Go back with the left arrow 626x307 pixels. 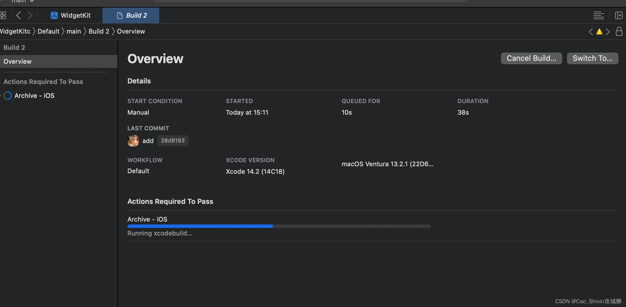[x=19, y=15]
